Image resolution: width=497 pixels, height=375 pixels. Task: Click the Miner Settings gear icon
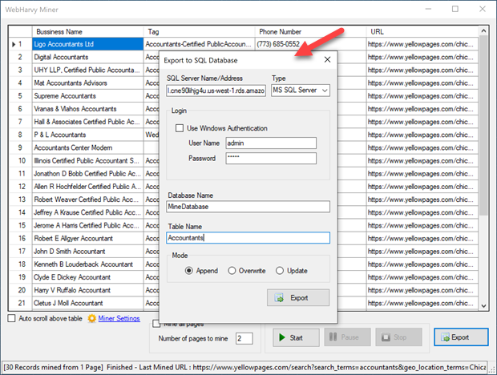92,318
